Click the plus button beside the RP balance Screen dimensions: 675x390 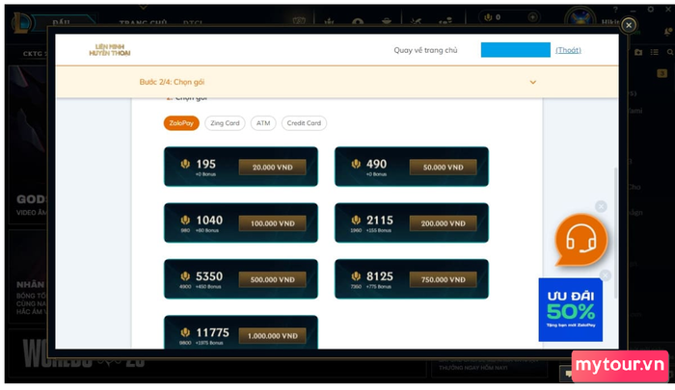(x=532, y=17)
